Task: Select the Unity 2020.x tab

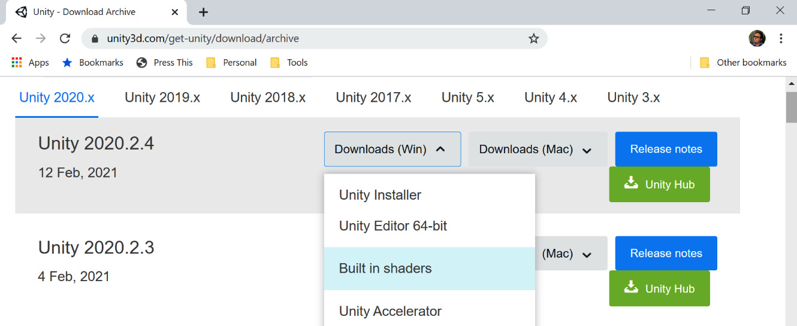Action: click(57, 98)
